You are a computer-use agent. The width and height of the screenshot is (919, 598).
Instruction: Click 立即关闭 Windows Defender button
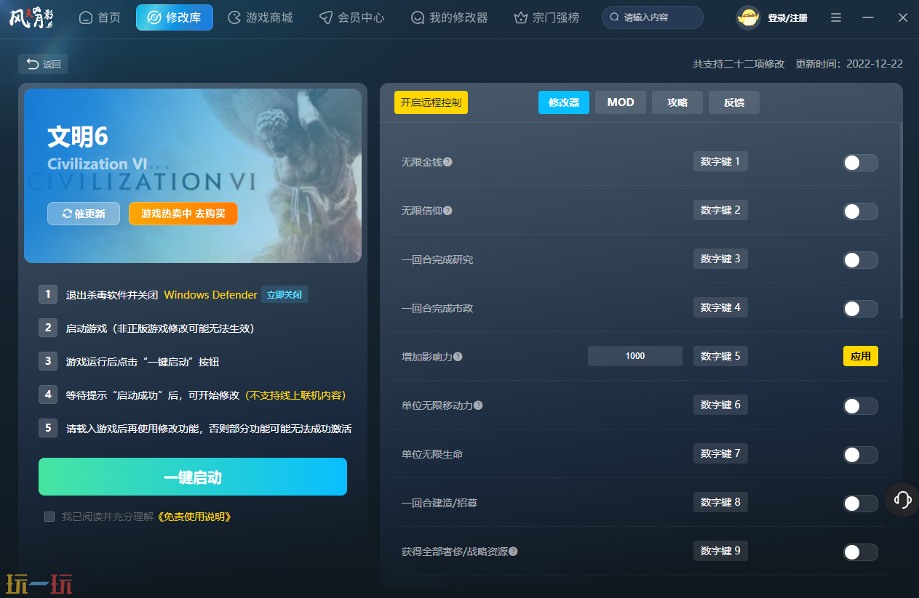point(284,294)
